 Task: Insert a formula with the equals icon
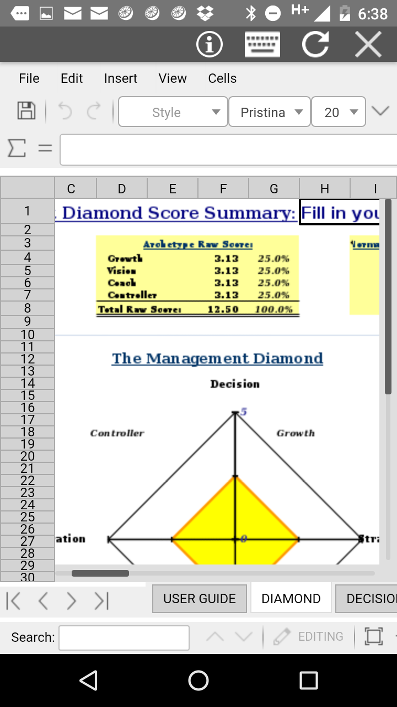[x=45, y=148]
